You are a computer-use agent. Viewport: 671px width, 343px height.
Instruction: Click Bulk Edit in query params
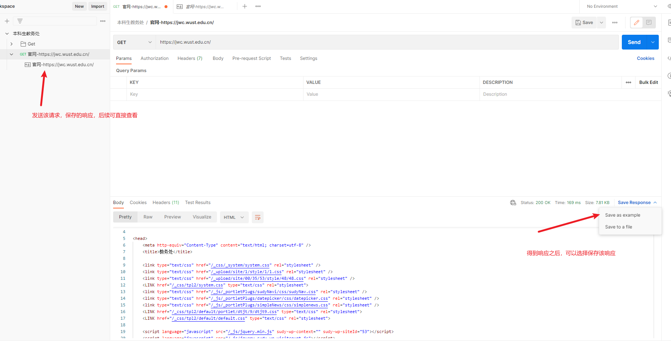click(648, 82)
